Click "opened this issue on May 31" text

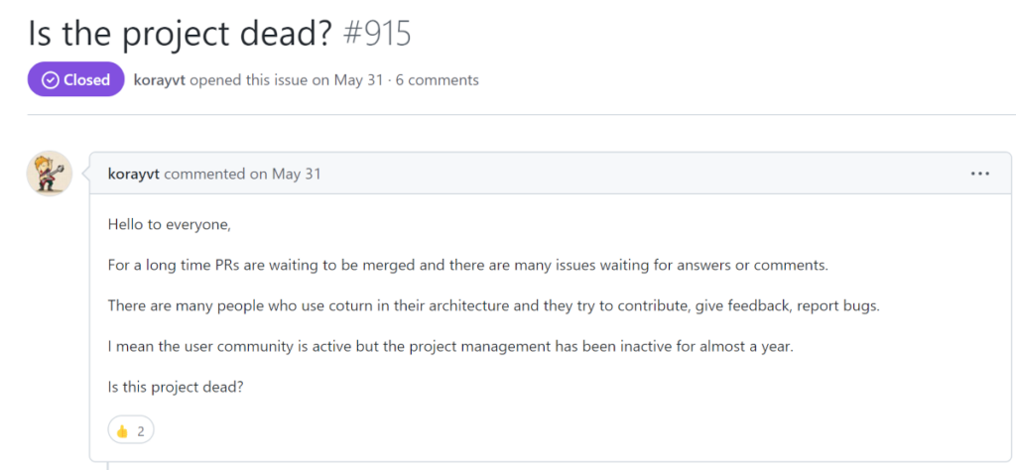[287, 80]
